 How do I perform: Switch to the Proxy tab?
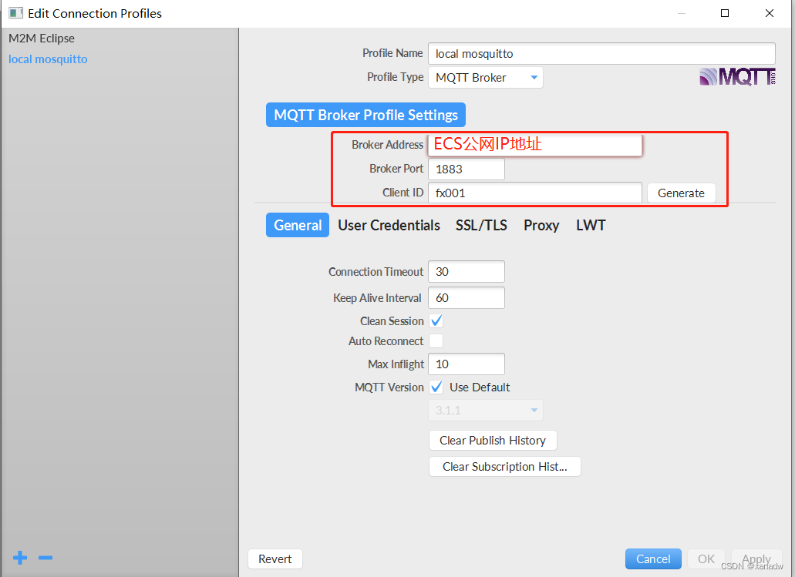[x=541, y=225]
